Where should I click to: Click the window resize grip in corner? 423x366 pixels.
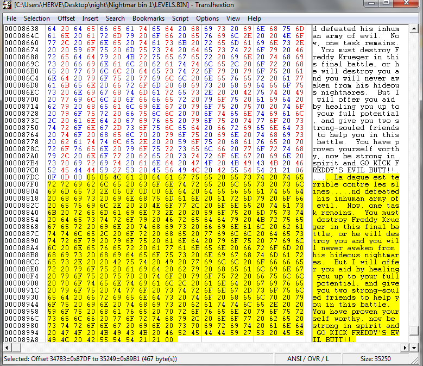pos(415,360)
